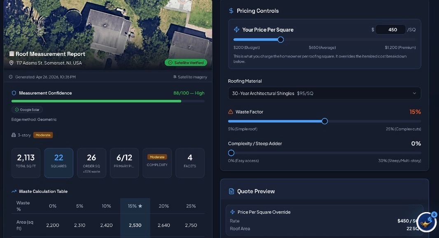Click the $650 (Average) slider label
The width and height of the screenshot is (439, 238).
coord(322,48)
